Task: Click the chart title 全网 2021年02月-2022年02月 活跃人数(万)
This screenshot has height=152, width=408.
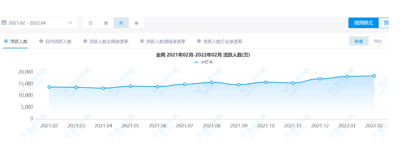Action: (x=203, y=55)
